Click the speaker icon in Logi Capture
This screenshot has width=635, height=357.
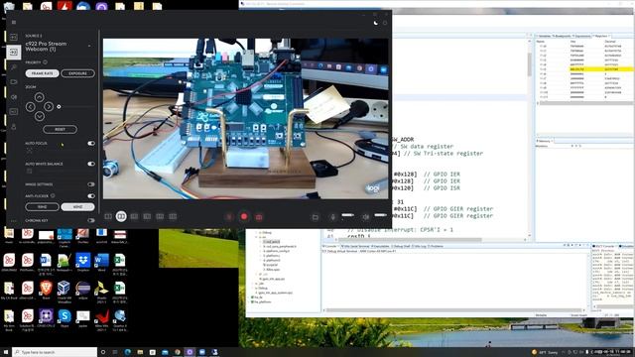click(x=366, y=217)
